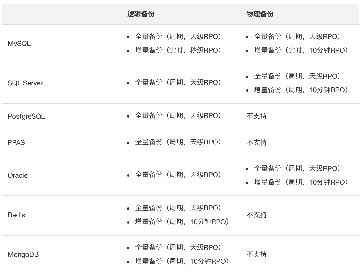The width and height of the screenshot is (360, 278).
Task: Click the MongoDB row label
Action: click(x=23, y=254)
